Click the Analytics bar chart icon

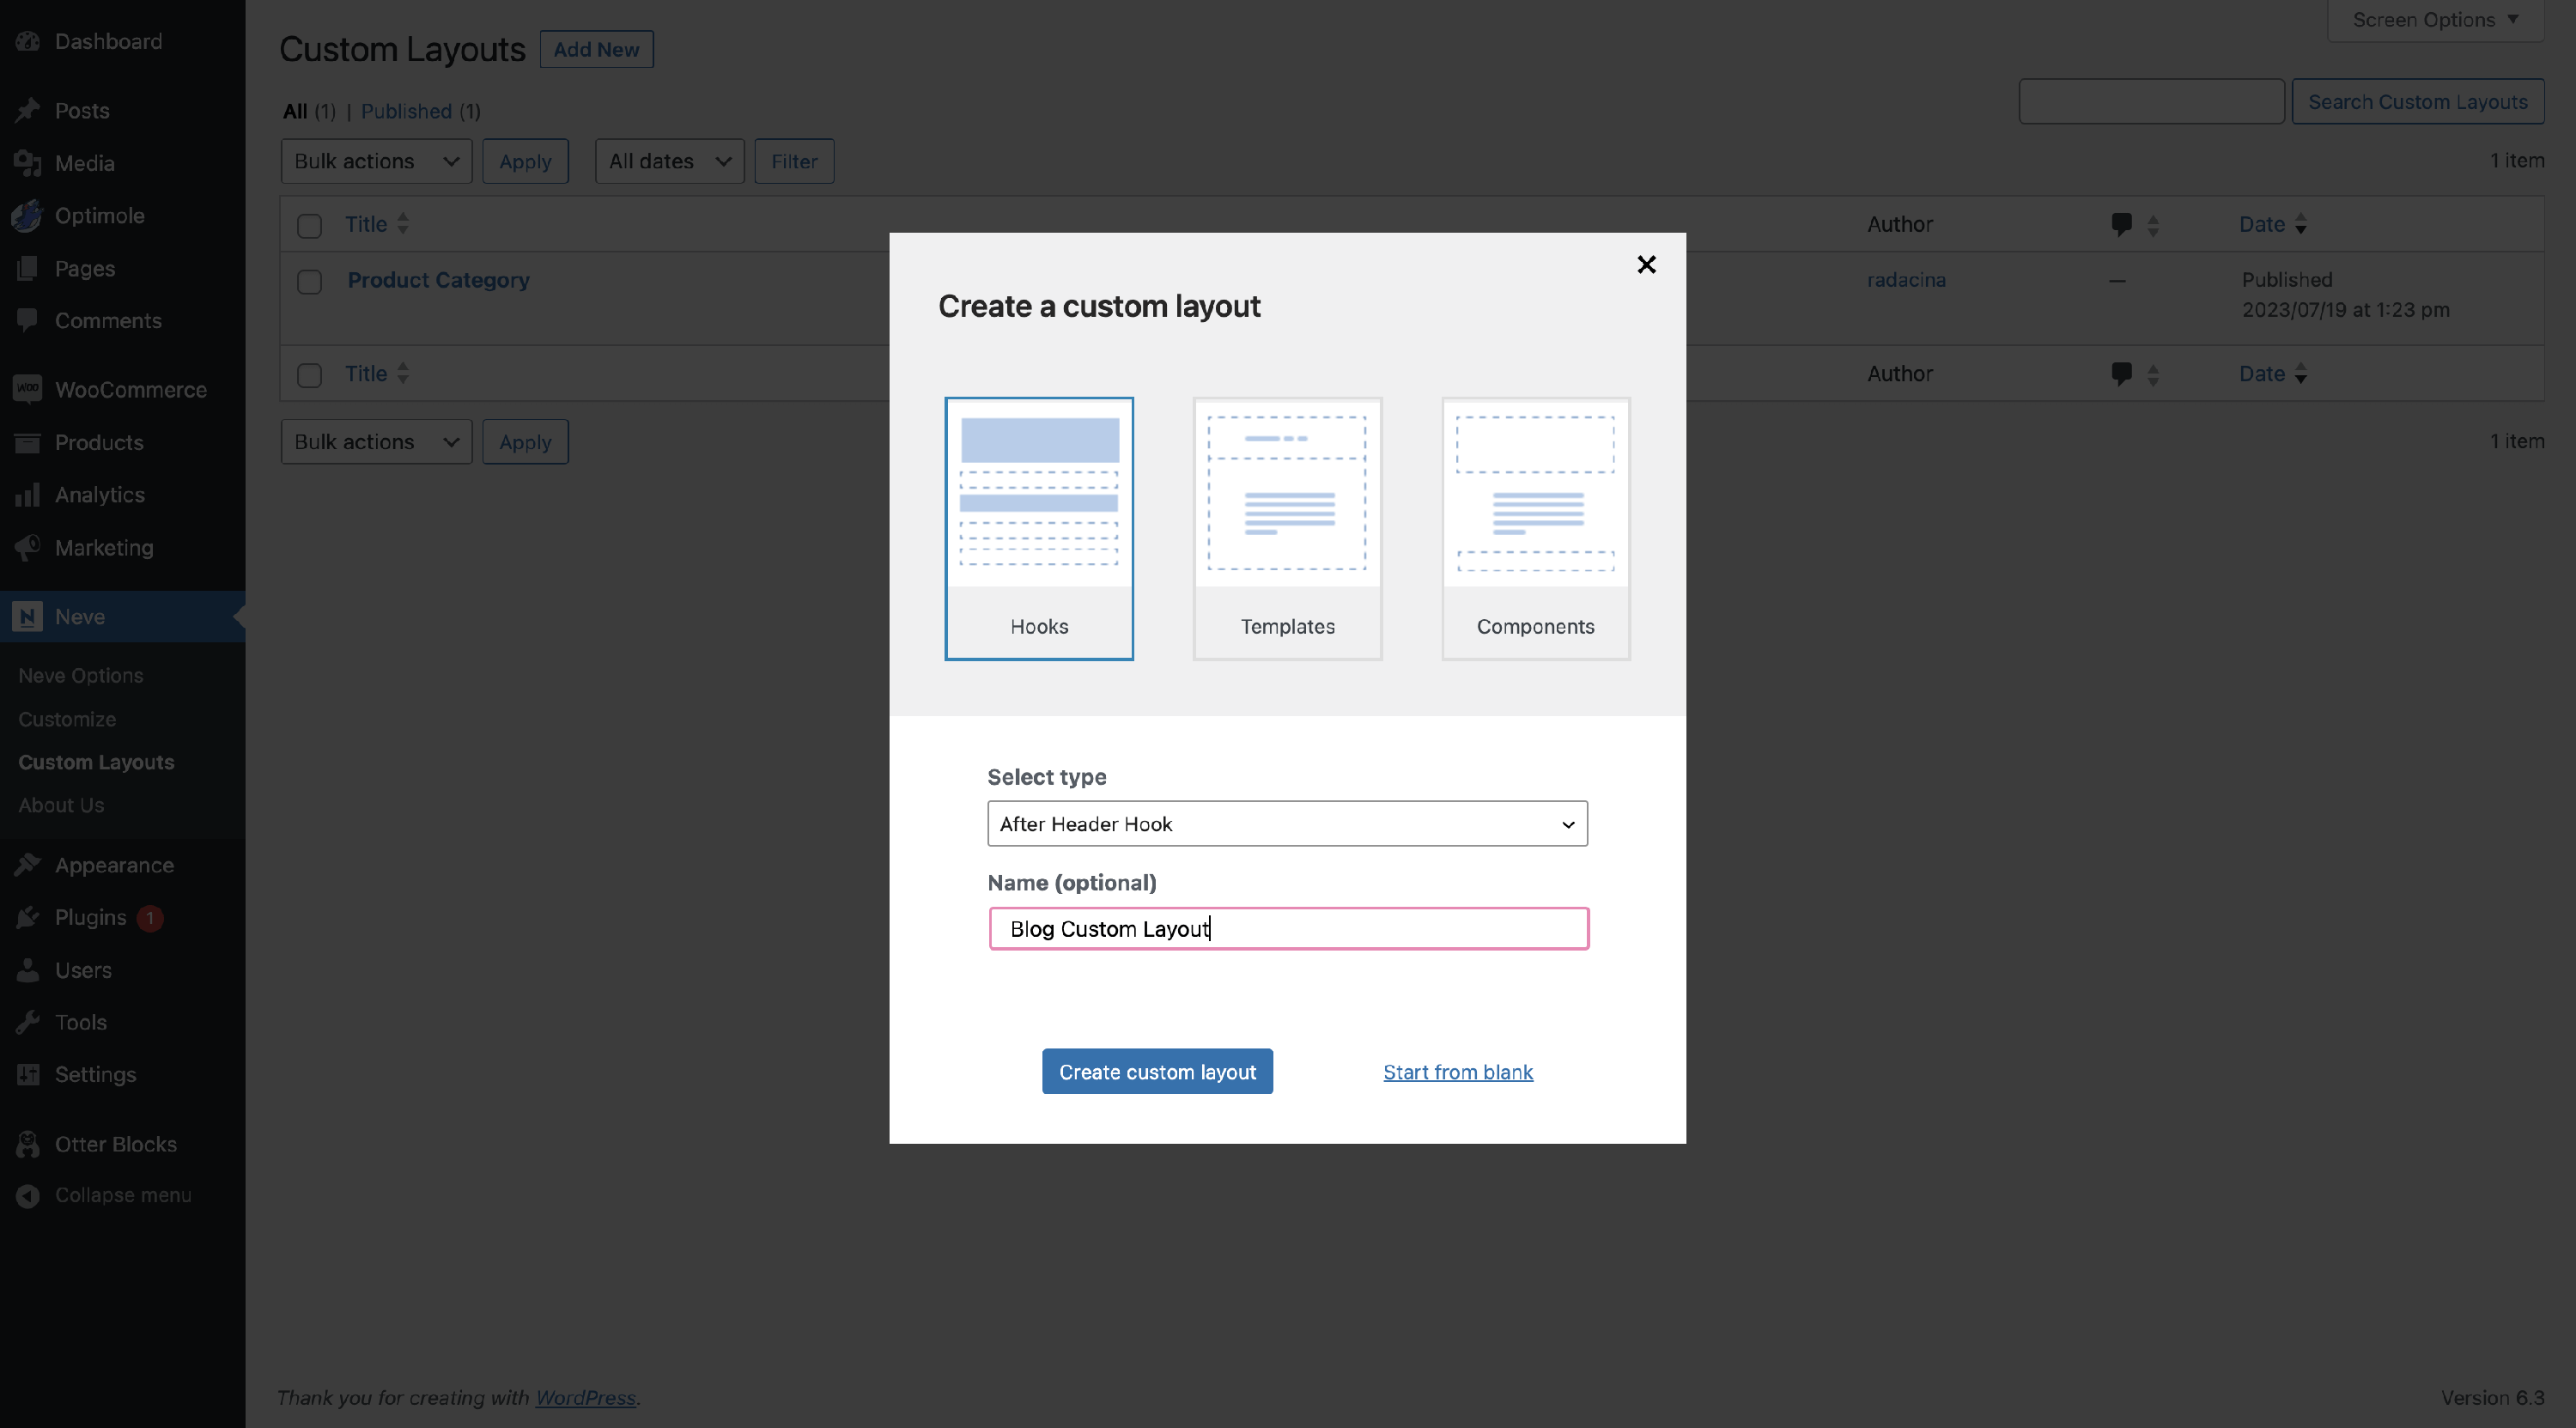[28, 494]
